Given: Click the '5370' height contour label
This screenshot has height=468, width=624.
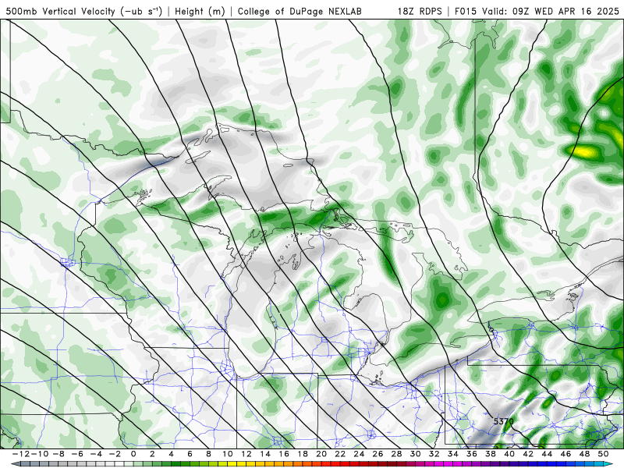Looking at the screenshot, I should click(x=503, y=421).
